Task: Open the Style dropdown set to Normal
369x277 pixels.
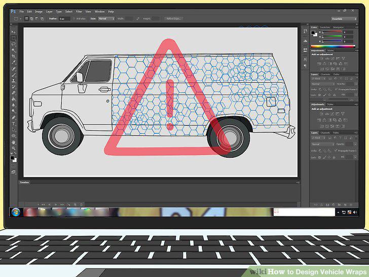Action: coord(106,18)
